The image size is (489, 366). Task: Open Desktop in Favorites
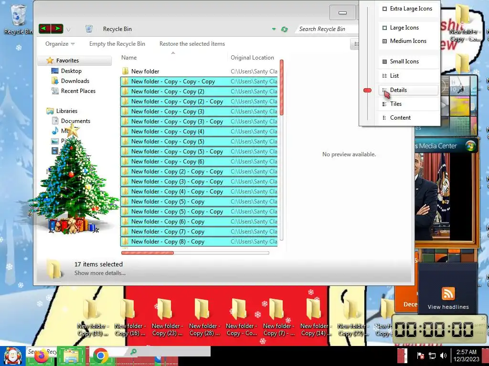point(71,71)
